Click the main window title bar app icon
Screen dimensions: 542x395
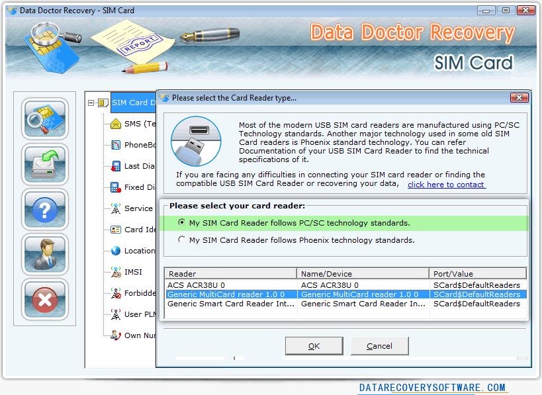13,11
